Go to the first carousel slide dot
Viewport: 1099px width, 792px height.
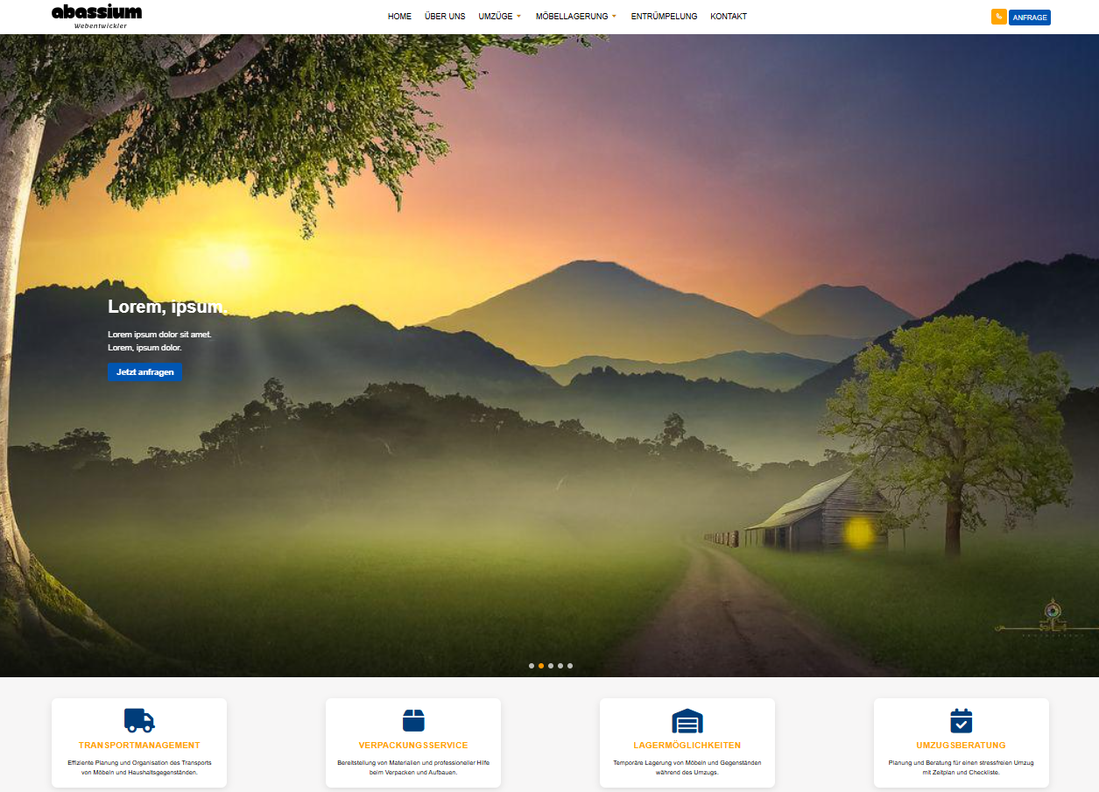pyautogui.click(x=532, y=666)
